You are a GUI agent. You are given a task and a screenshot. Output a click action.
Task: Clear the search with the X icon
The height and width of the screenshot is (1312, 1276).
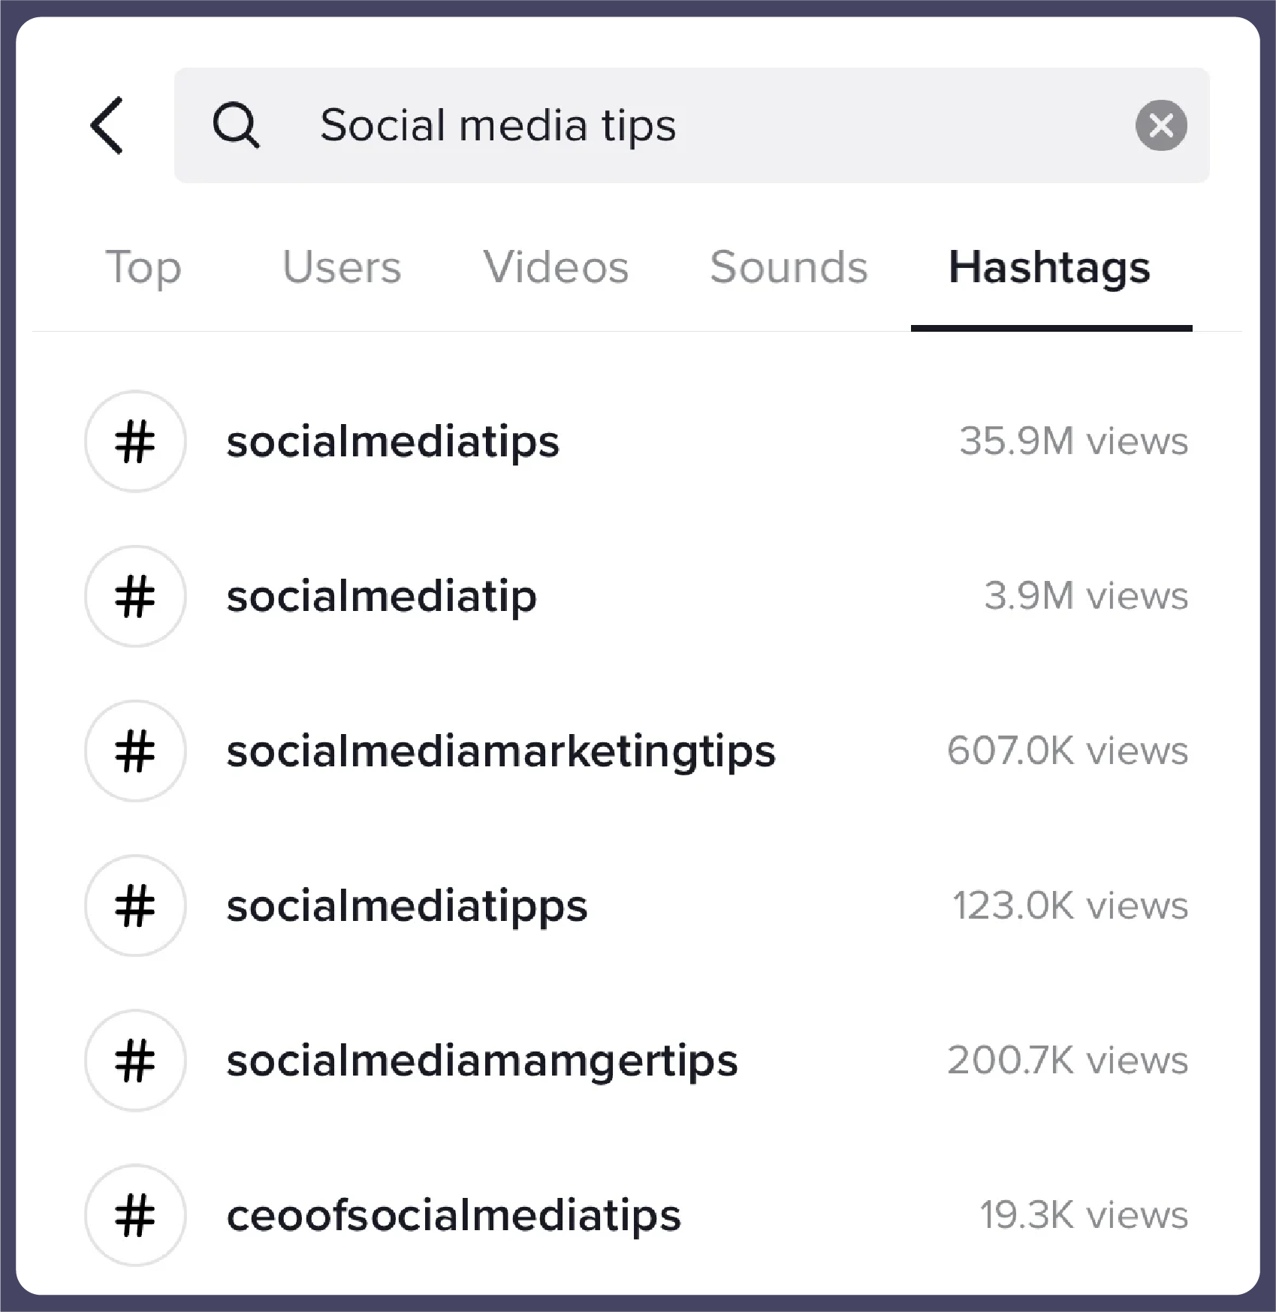(x=1161, y=125)
